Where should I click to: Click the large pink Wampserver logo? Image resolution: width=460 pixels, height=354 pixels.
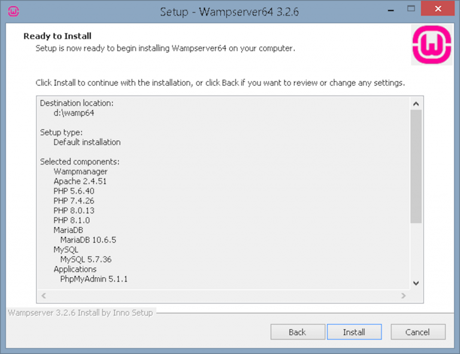click(x=431, y=45)
